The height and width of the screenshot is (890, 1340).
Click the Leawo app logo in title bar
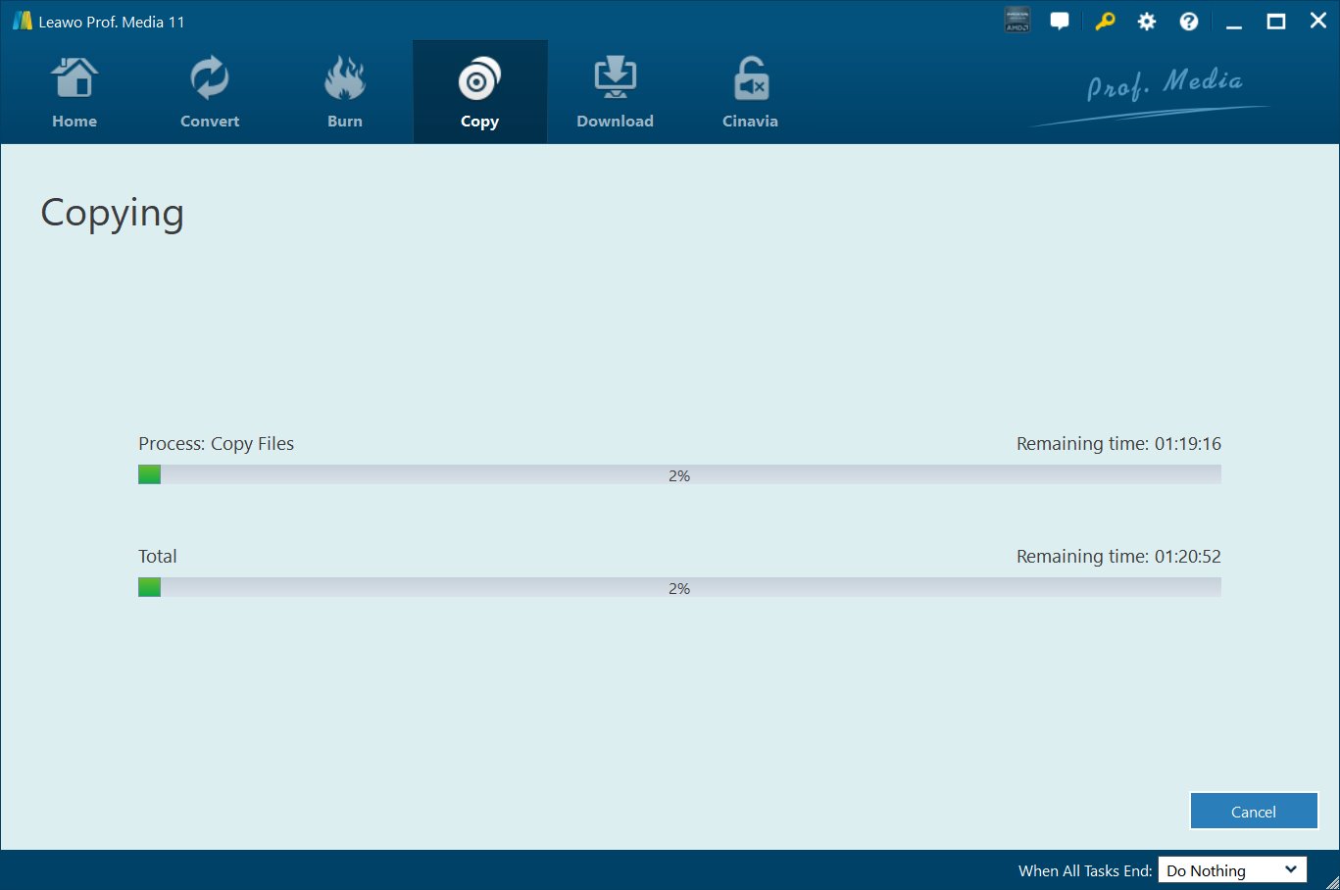[22, 21]
